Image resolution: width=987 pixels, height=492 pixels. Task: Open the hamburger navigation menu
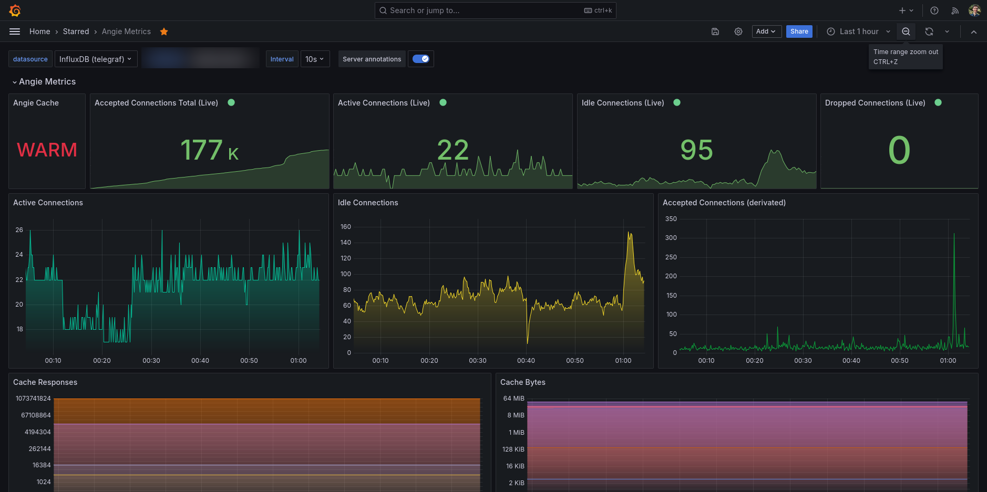(15, 32)
